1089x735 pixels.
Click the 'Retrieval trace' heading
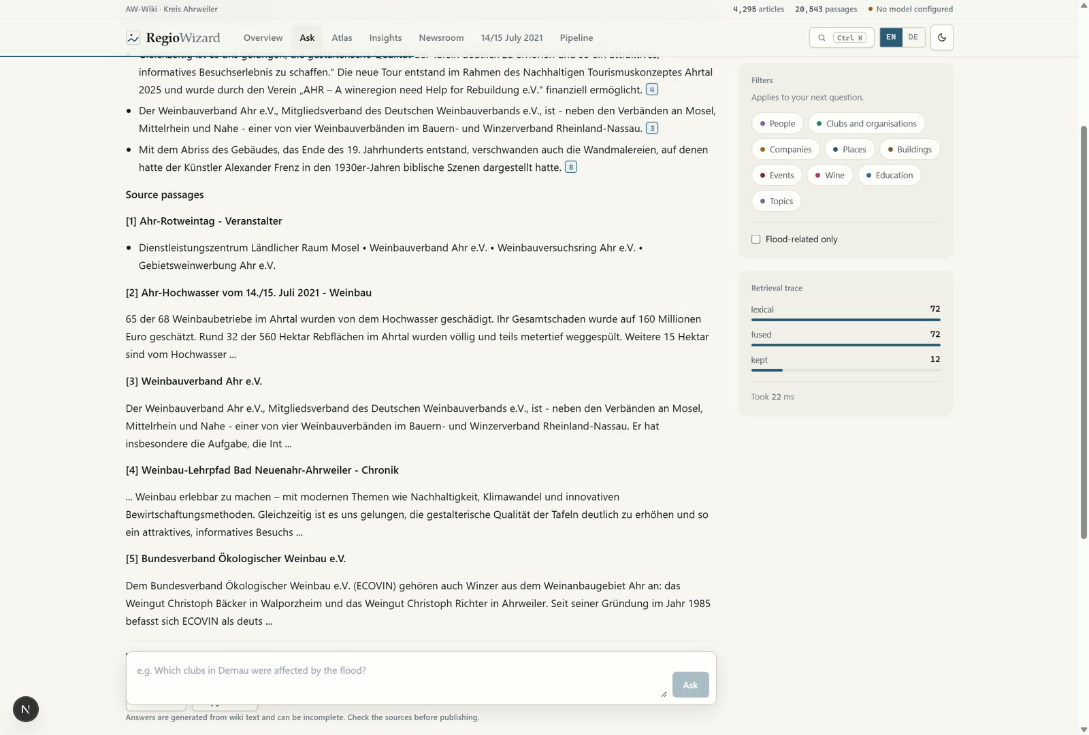(x=777, y=288)
